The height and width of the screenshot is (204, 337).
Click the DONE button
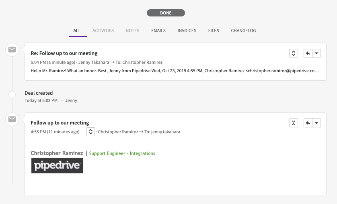tap(166, 13)
